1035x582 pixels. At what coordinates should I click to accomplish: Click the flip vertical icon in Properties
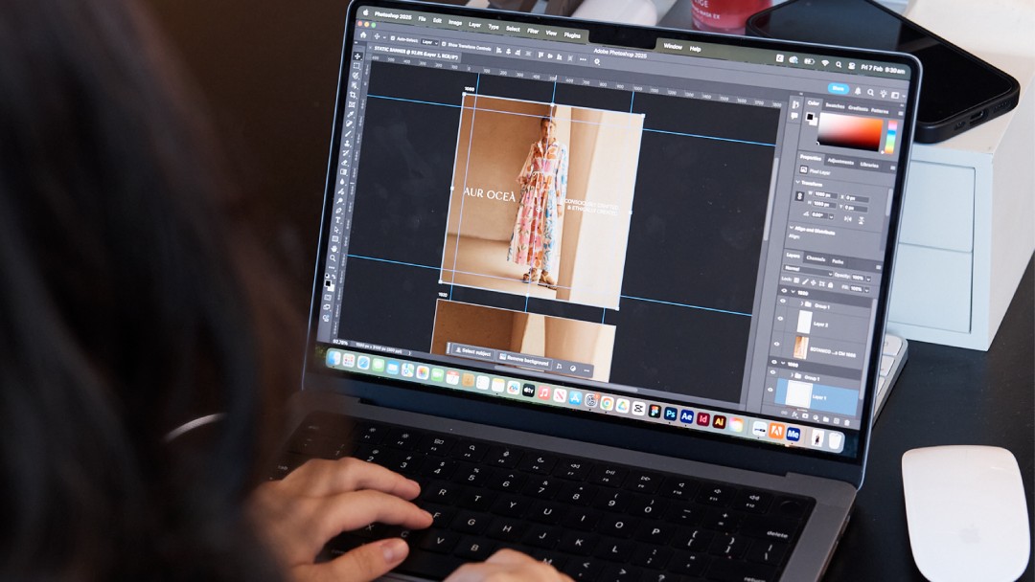[861, 221]
